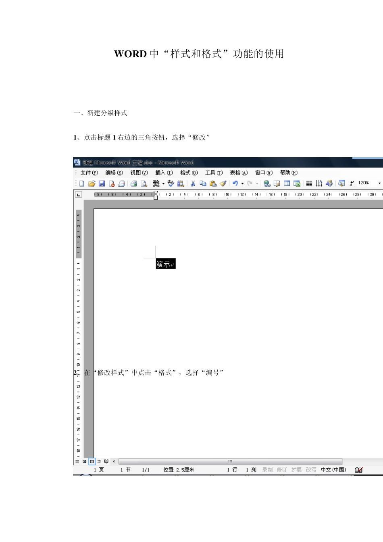Switch to Web Layout view button

click(85, 461)
